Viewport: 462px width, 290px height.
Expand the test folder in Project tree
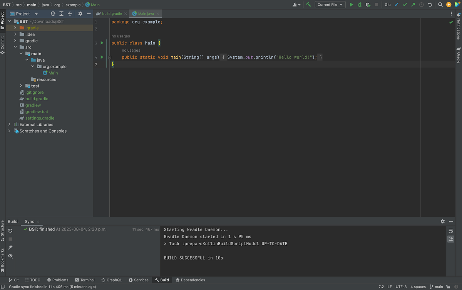20,86
